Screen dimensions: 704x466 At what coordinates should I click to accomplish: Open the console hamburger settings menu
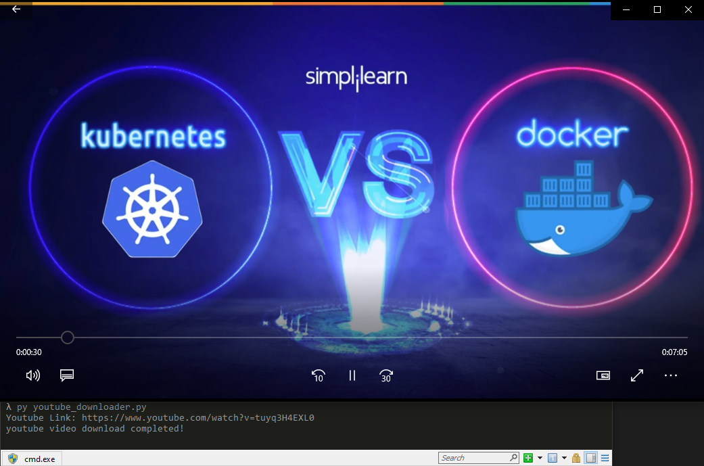point(605,458)
